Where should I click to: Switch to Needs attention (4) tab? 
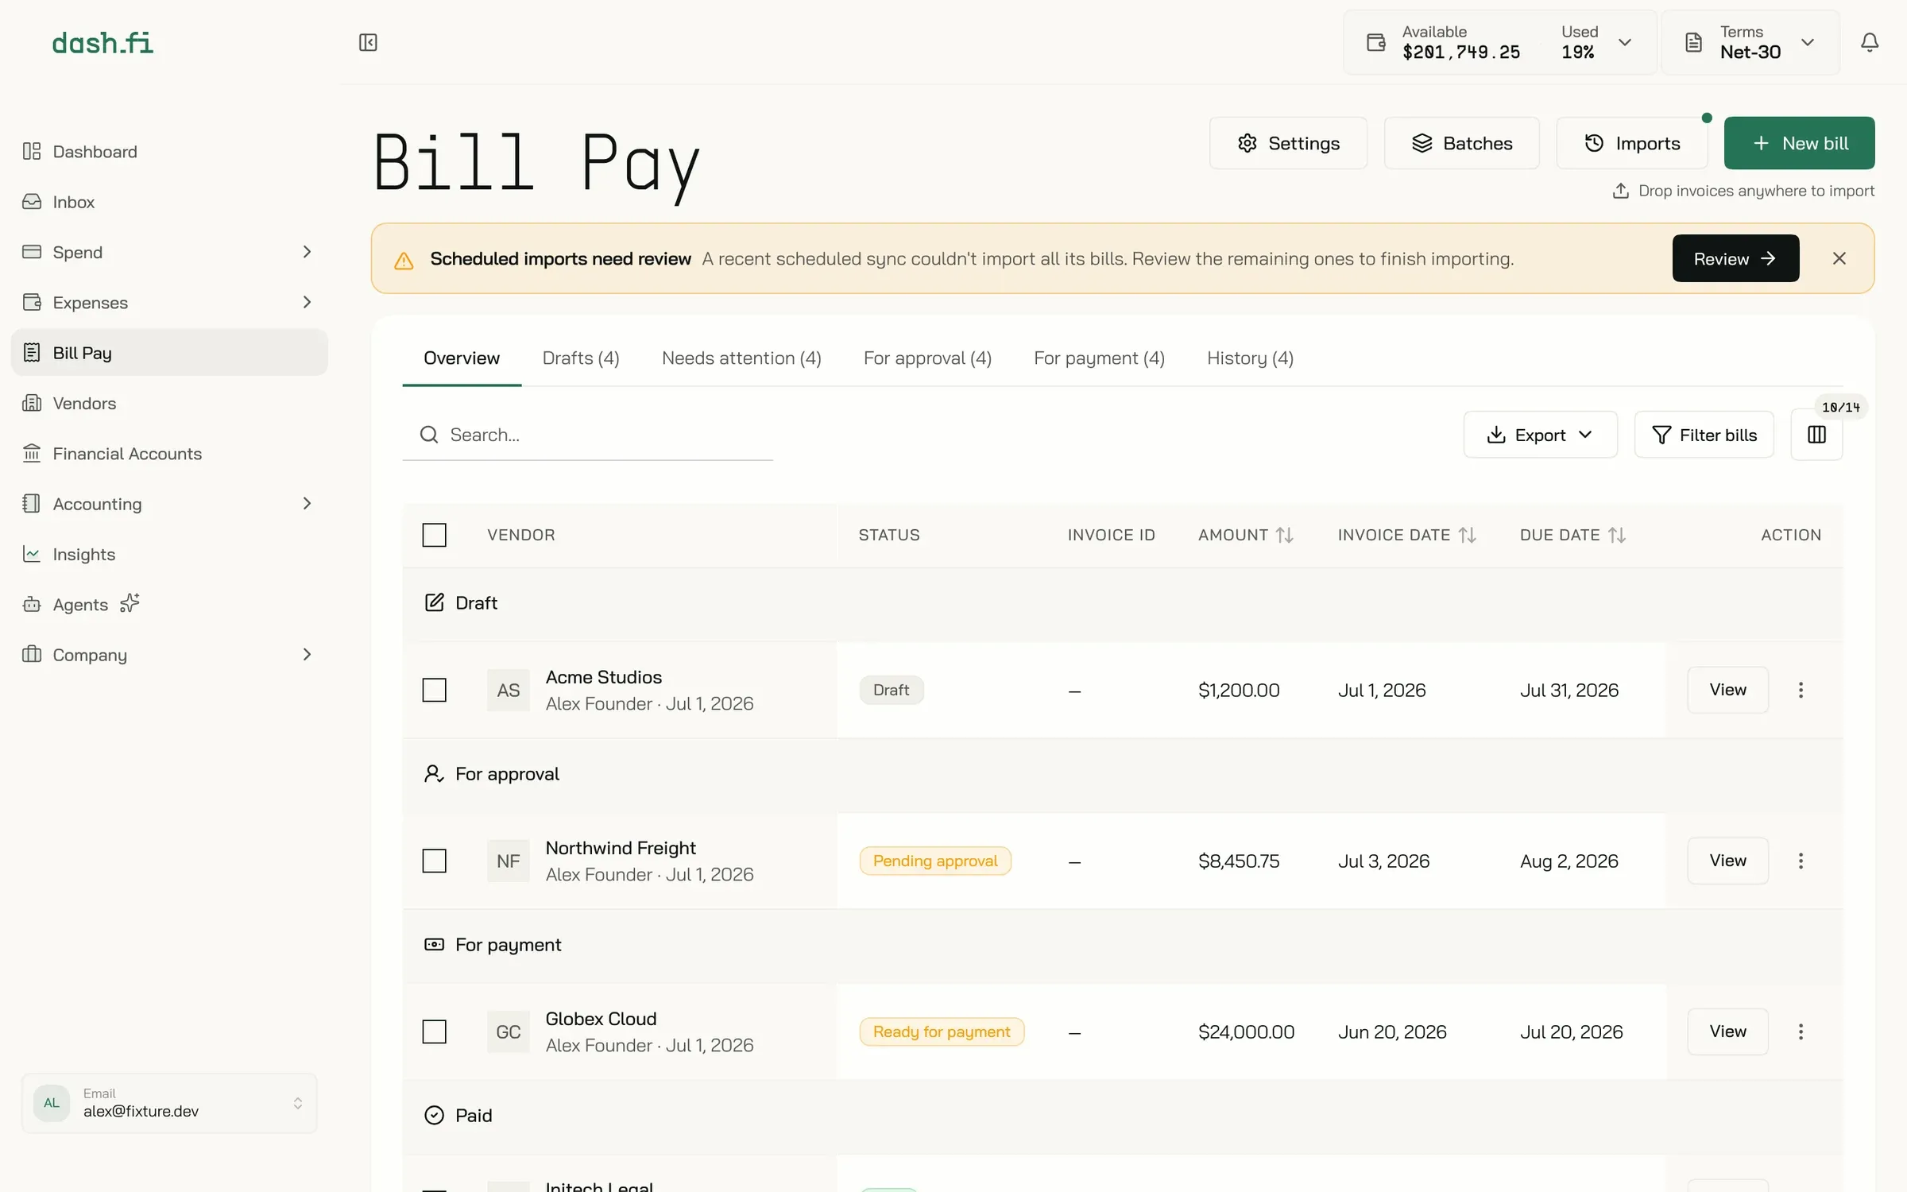pyautogui.click(x=741, y=358)
